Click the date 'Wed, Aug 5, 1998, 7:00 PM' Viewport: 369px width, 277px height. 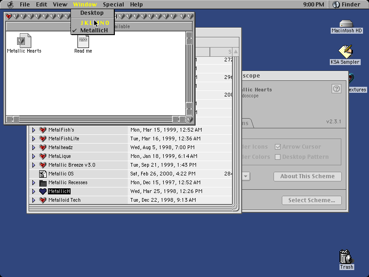162,147
